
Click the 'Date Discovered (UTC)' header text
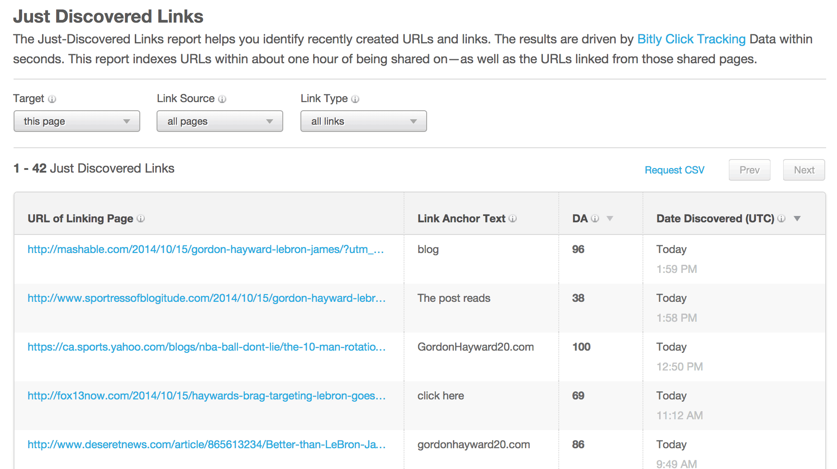tap(715, 219)
